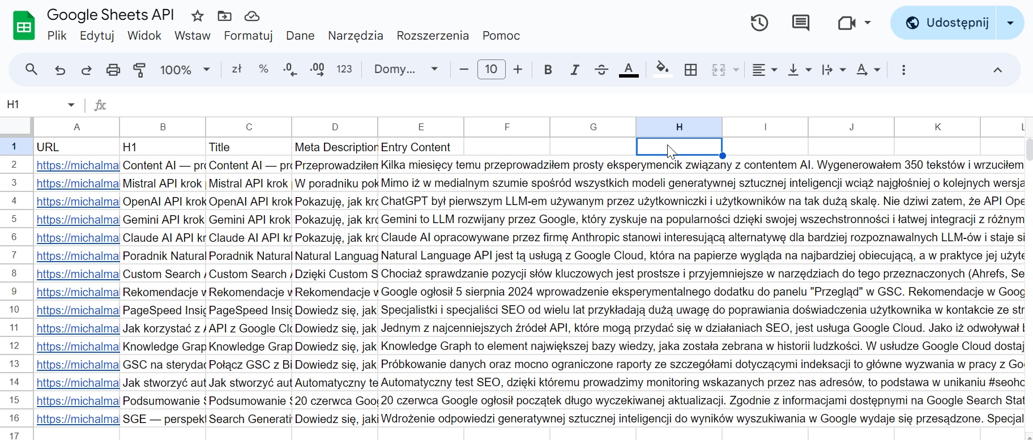Increase decimal places
1033x440 pixels.
[317, 70]
